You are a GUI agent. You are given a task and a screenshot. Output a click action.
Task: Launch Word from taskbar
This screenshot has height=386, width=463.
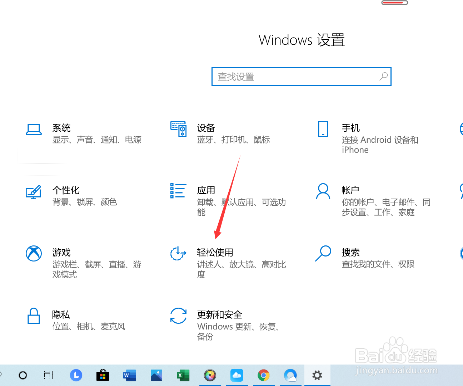coord(129,375)
